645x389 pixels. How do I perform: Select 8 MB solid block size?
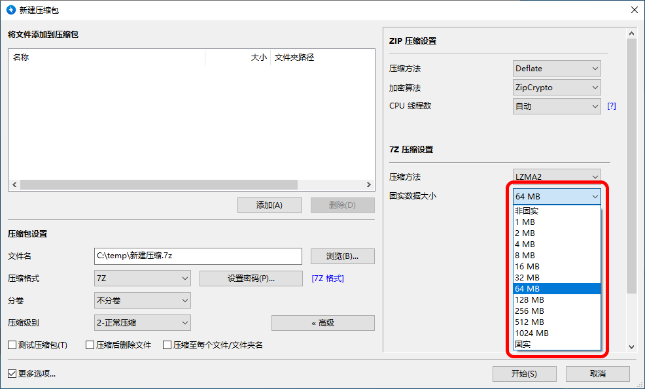pyautogui.click(x=557, y=256)
